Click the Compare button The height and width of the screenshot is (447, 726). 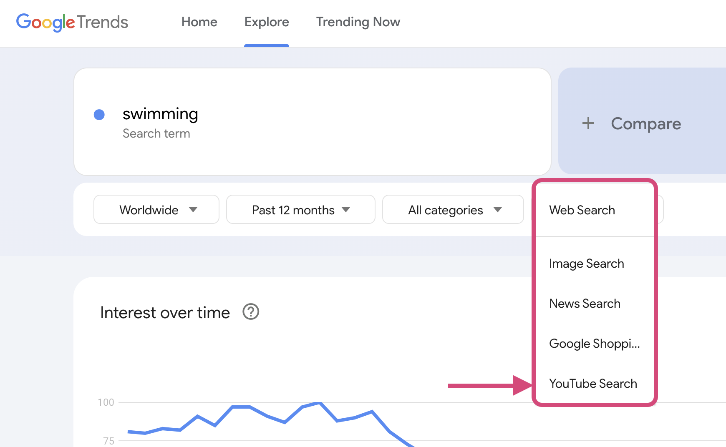pos(646,123)
